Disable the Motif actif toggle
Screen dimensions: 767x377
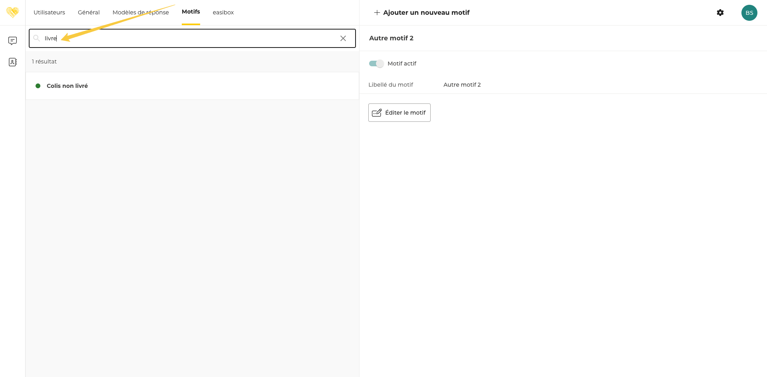coord(376,63)
